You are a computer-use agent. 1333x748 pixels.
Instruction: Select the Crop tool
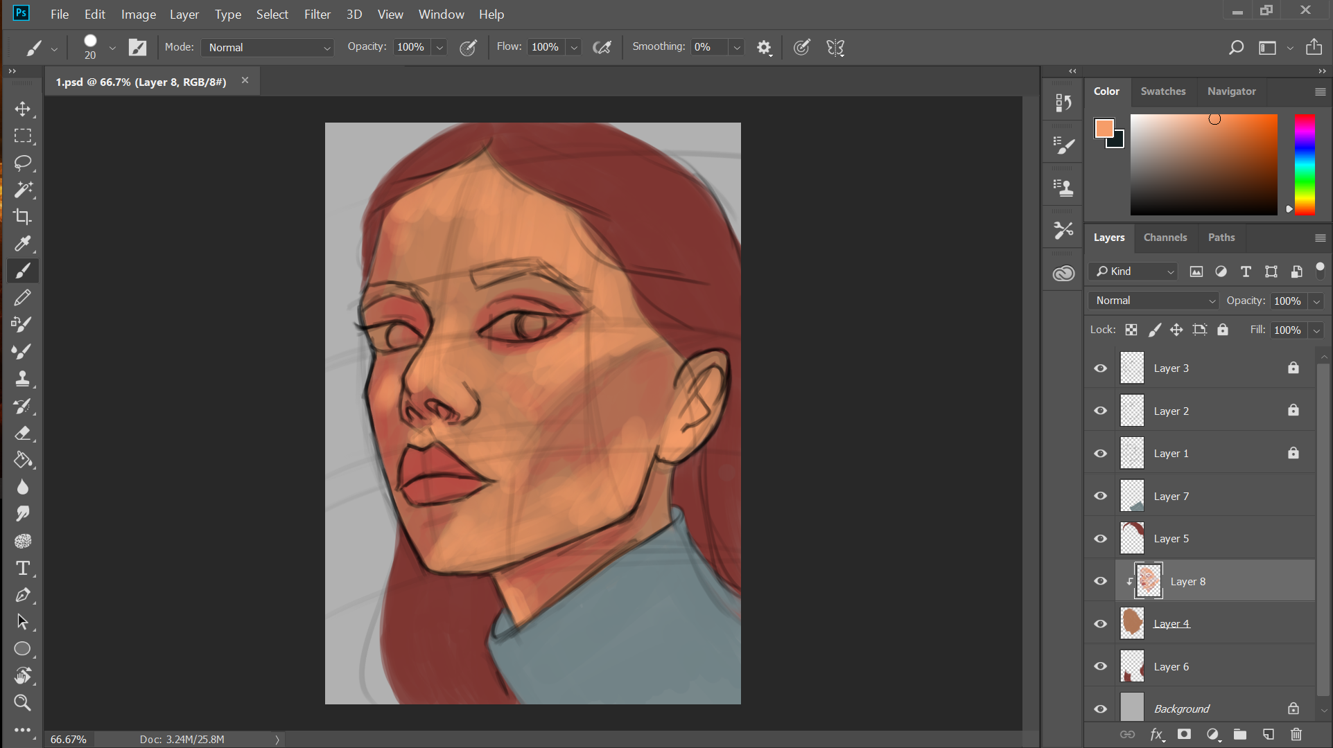click(x=23, y=217)
